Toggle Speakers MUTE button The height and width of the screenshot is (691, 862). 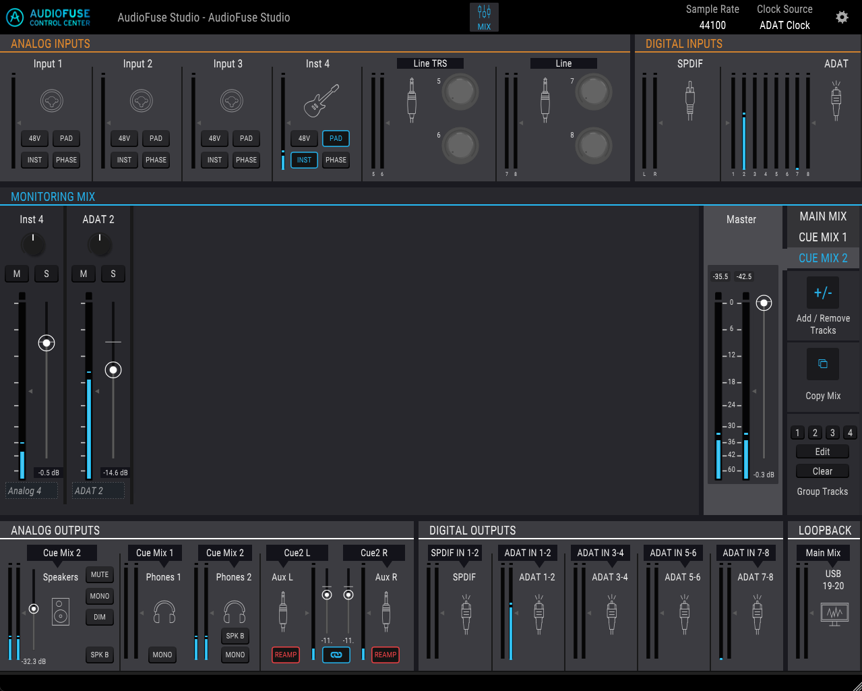pos(100,574)
